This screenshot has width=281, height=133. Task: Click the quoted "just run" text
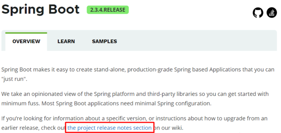coord(14,79)
